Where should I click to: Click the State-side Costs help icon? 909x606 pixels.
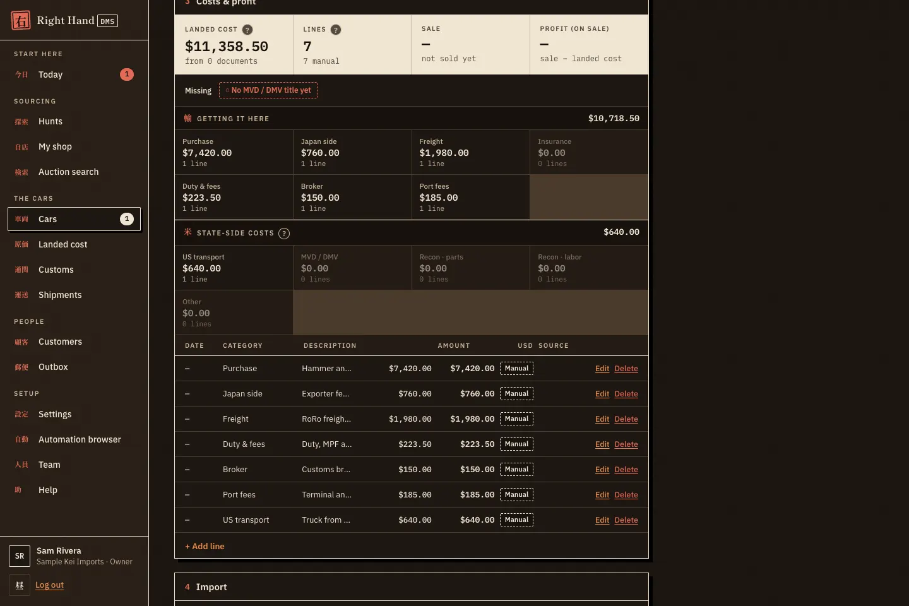pos(284,234)
